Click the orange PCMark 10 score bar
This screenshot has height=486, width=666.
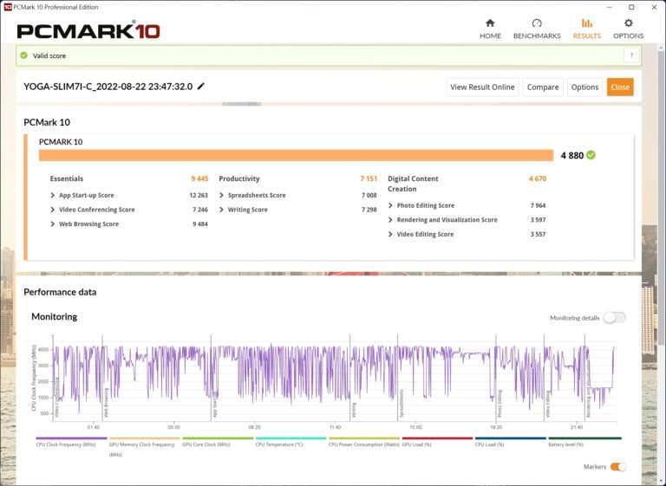(296, 155)
